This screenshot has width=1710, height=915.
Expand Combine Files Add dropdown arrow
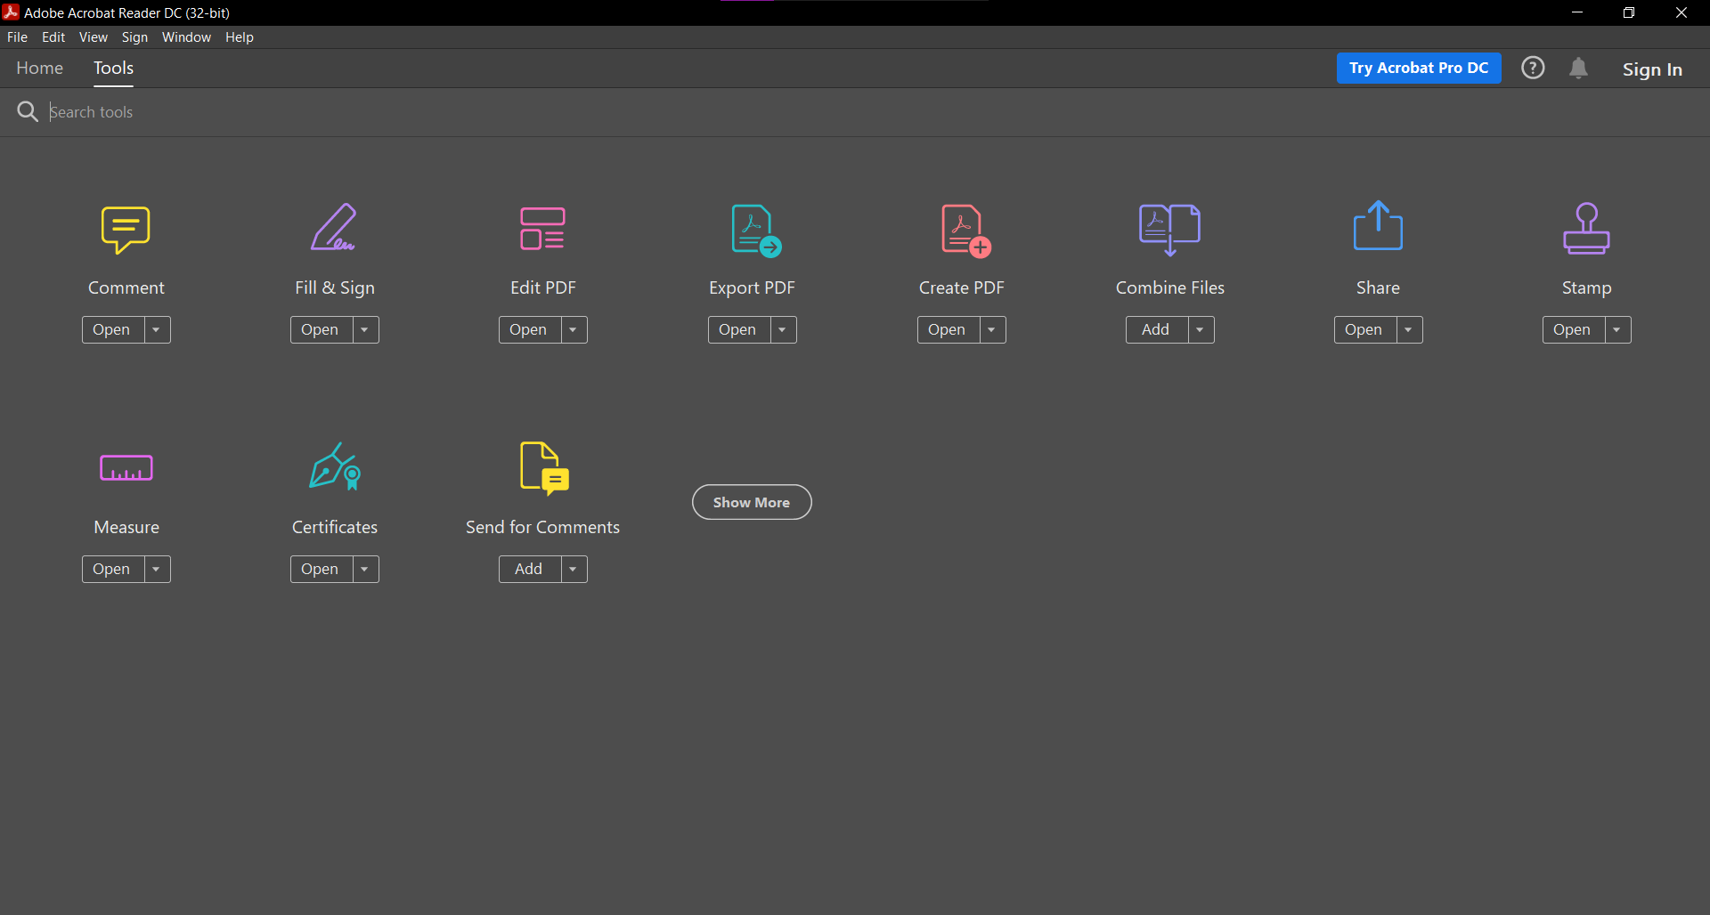tap(1201, 330)
